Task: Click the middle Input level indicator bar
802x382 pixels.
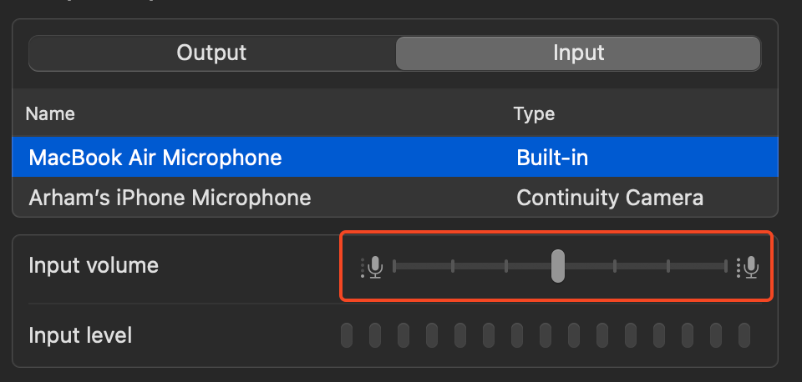Action: coord(546,335)
